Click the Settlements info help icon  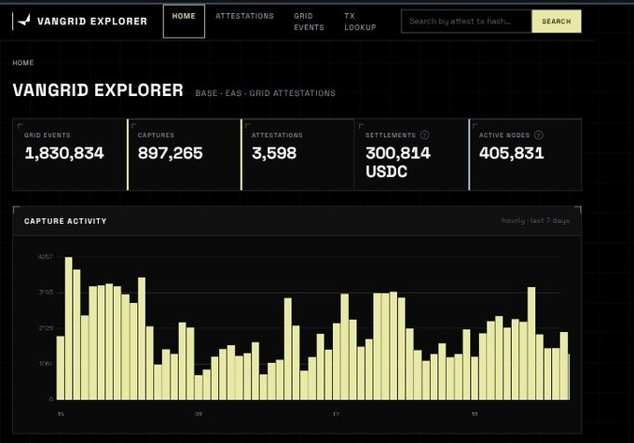click(424, 135)
